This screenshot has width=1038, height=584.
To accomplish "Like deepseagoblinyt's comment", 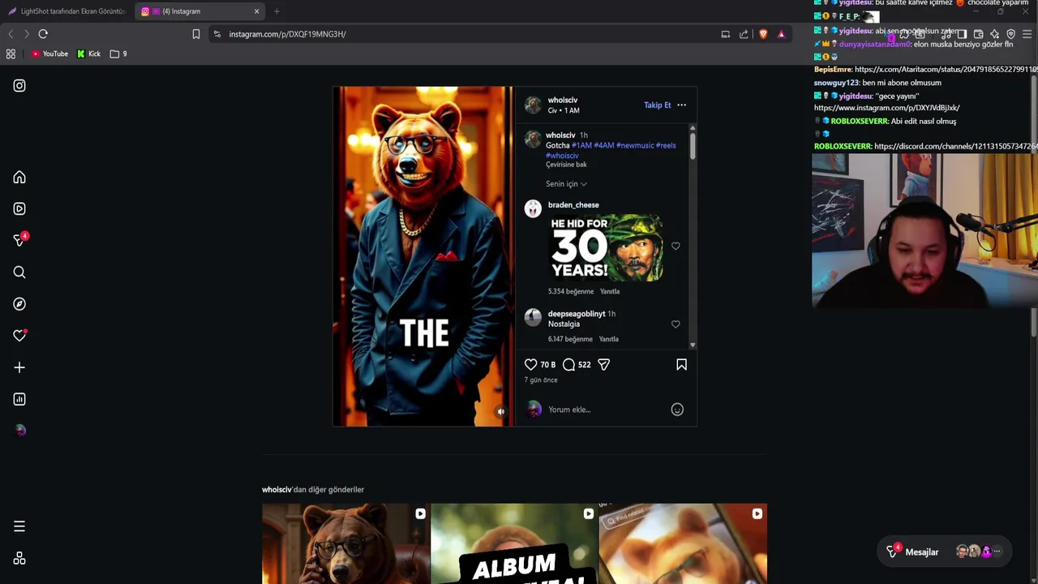I will pos(676,324).
